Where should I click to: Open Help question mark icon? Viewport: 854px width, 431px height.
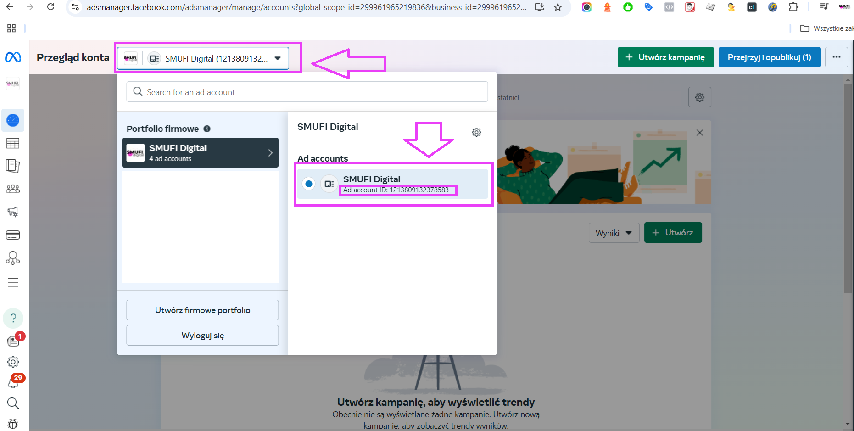tap(13, 318)
